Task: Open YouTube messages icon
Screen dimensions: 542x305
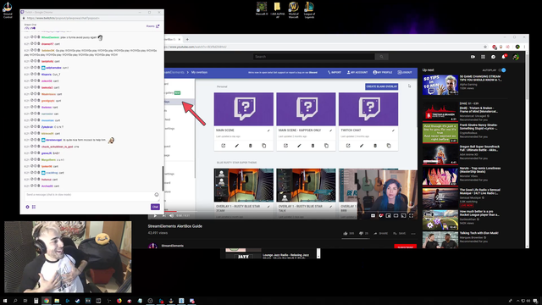Action: pyautogui.click(x=493, y=57)
